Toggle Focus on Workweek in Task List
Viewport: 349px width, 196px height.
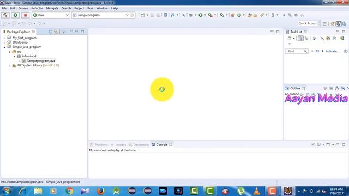pos(314,39)
